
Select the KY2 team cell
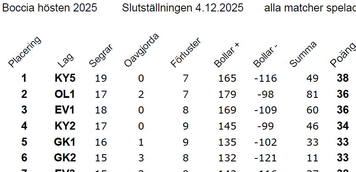[x=65, y=126]
